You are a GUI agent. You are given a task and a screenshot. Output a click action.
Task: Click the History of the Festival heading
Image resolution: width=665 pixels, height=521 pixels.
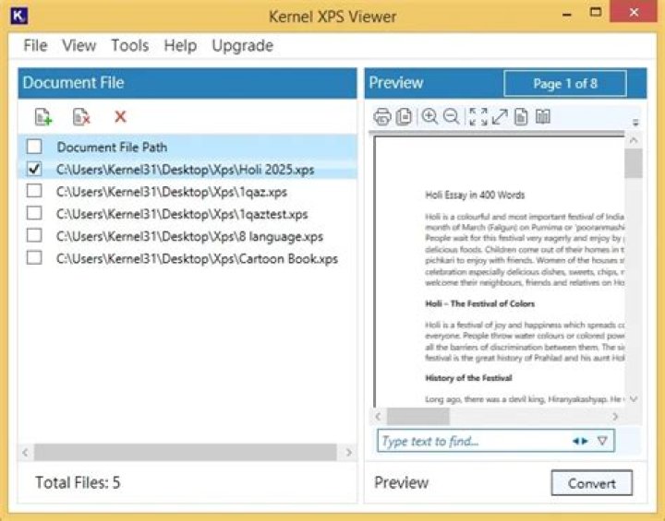(468, 378)
